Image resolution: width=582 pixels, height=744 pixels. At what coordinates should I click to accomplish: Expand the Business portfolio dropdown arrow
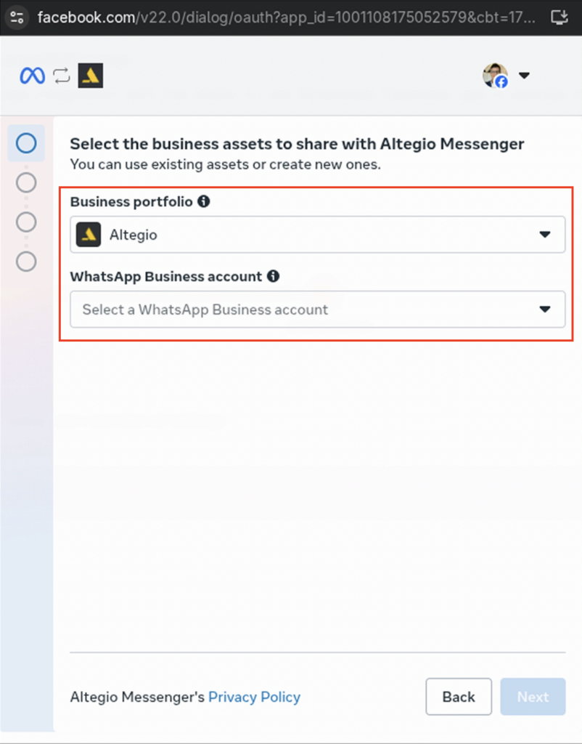tap(545, 235)
